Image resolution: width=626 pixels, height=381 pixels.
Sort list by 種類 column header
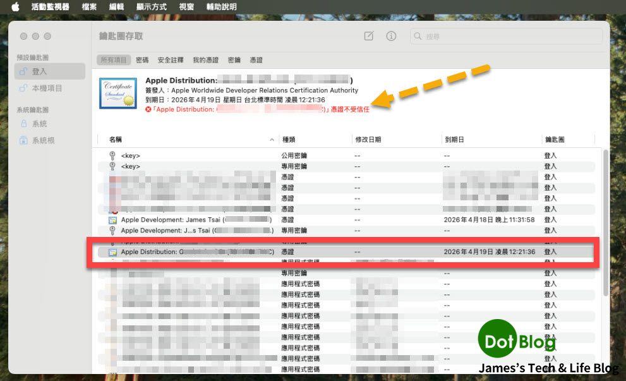tap(288, 139)
